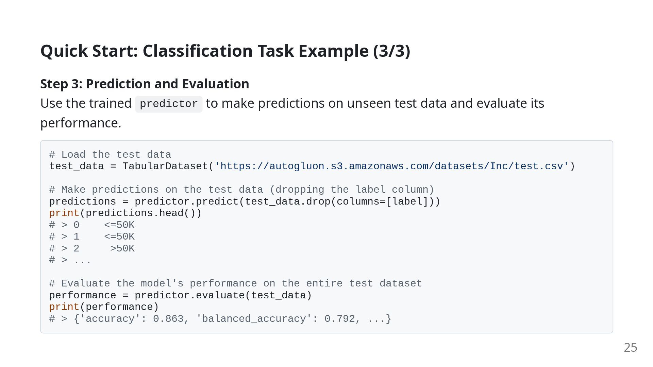653x367 pixels.
Task: Click the first orange 'print' keyword
Action: (64, 213)
